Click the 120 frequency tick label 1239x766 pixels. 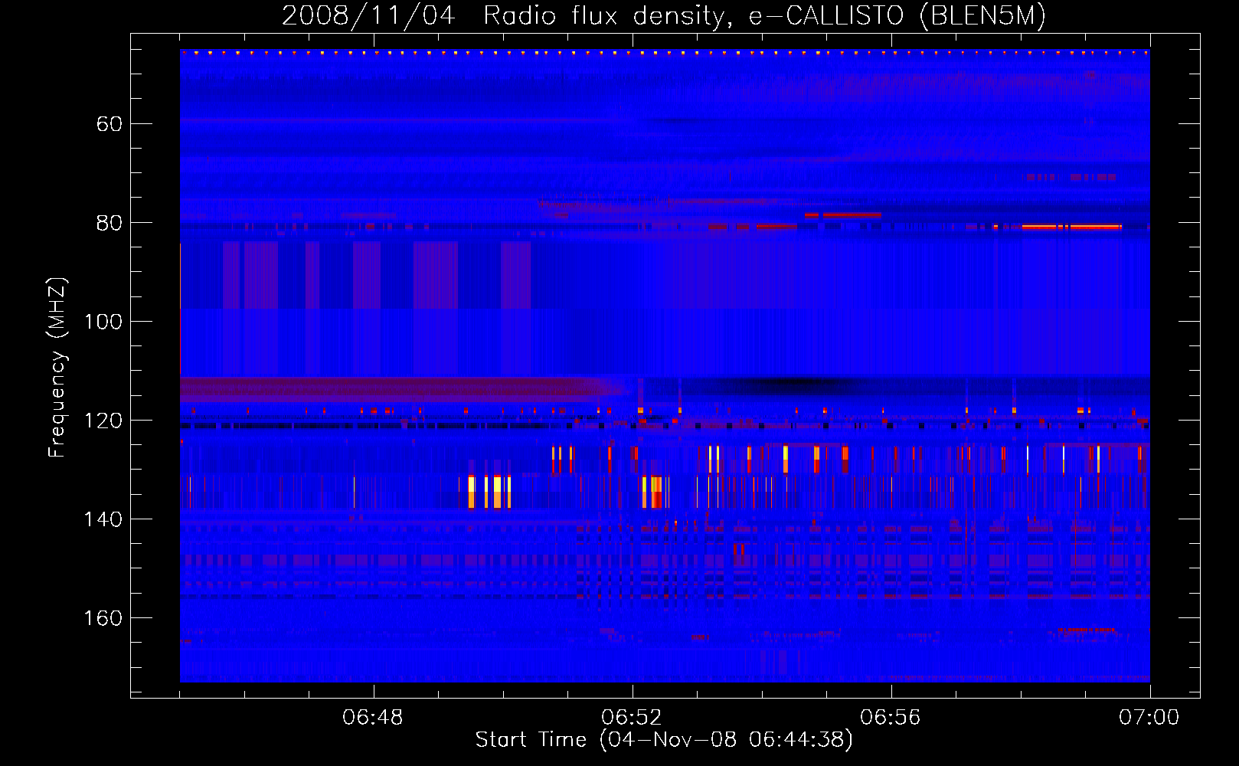[x=103, y=421]
